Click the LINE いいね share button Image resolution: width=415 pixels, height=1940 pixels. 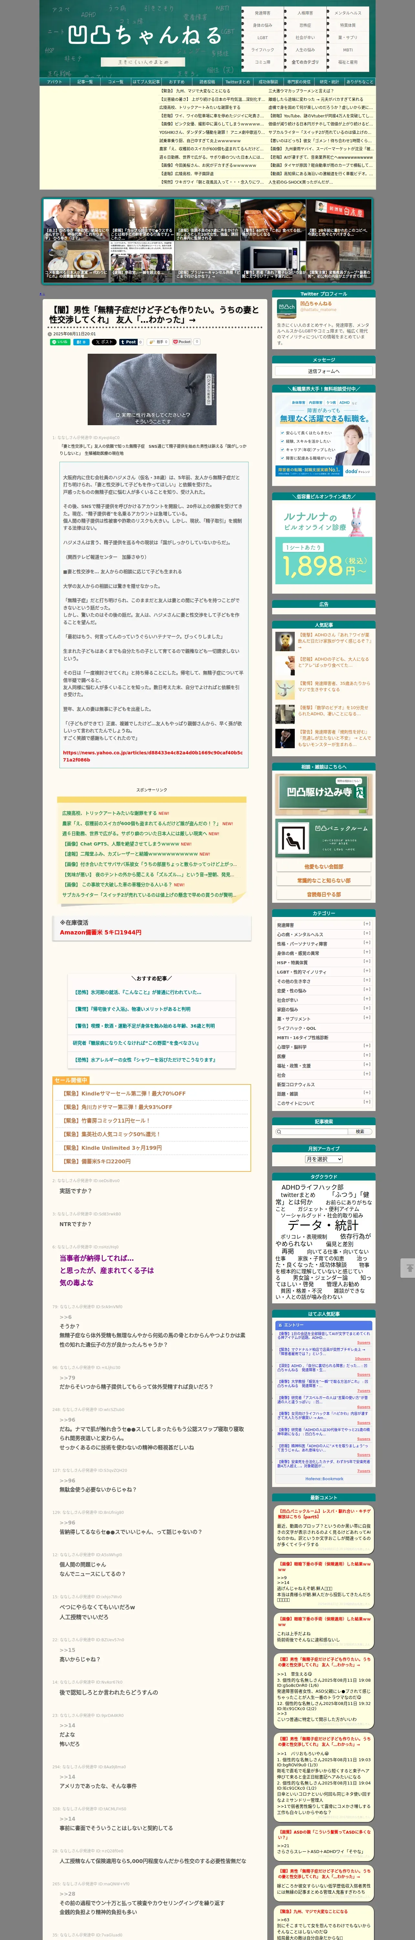click(60, 342)
